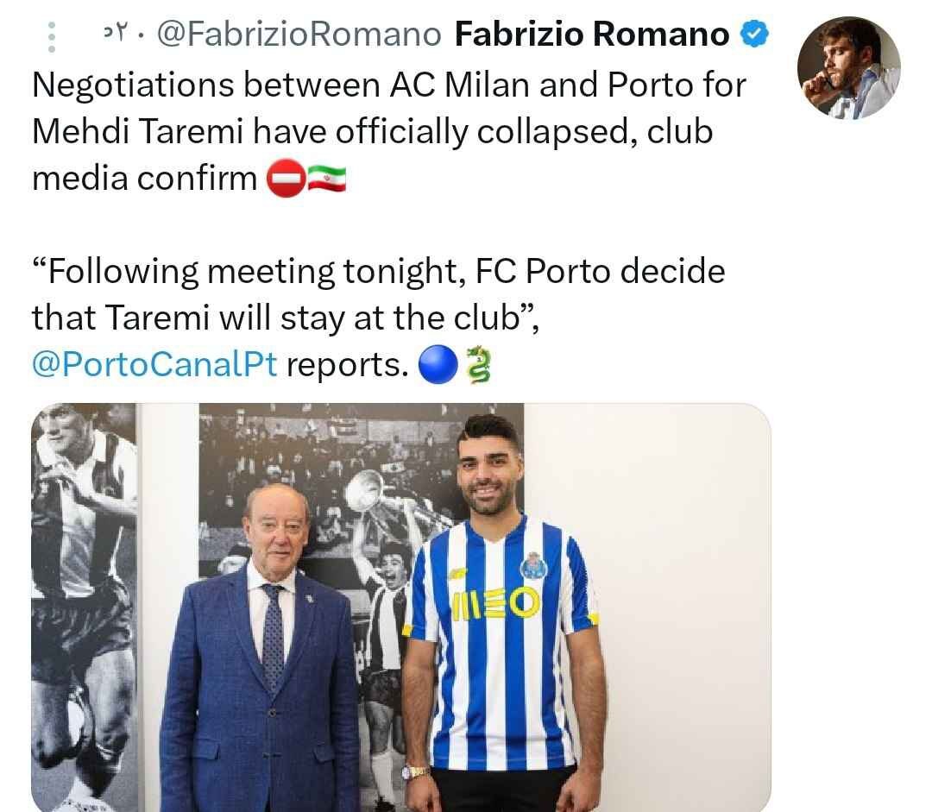
Task: Click the blue circle emoji
Action: pyautogui.click(x=436, y=366)
